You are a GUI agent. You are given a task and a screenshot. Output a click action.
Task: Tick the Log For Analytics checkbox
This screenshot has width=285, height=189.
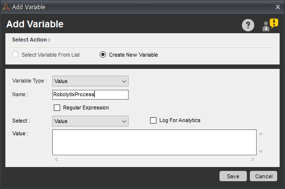[153, 120]
